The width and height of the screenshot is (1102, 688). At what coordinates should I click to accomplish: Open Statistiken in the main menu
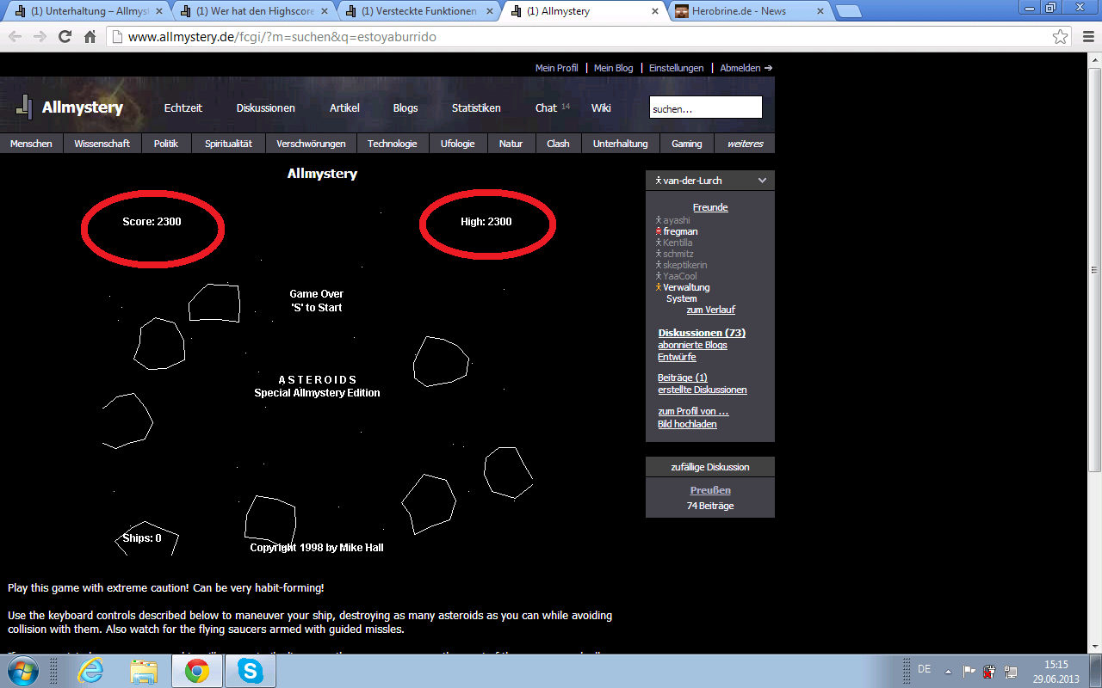tap(476, 108)
